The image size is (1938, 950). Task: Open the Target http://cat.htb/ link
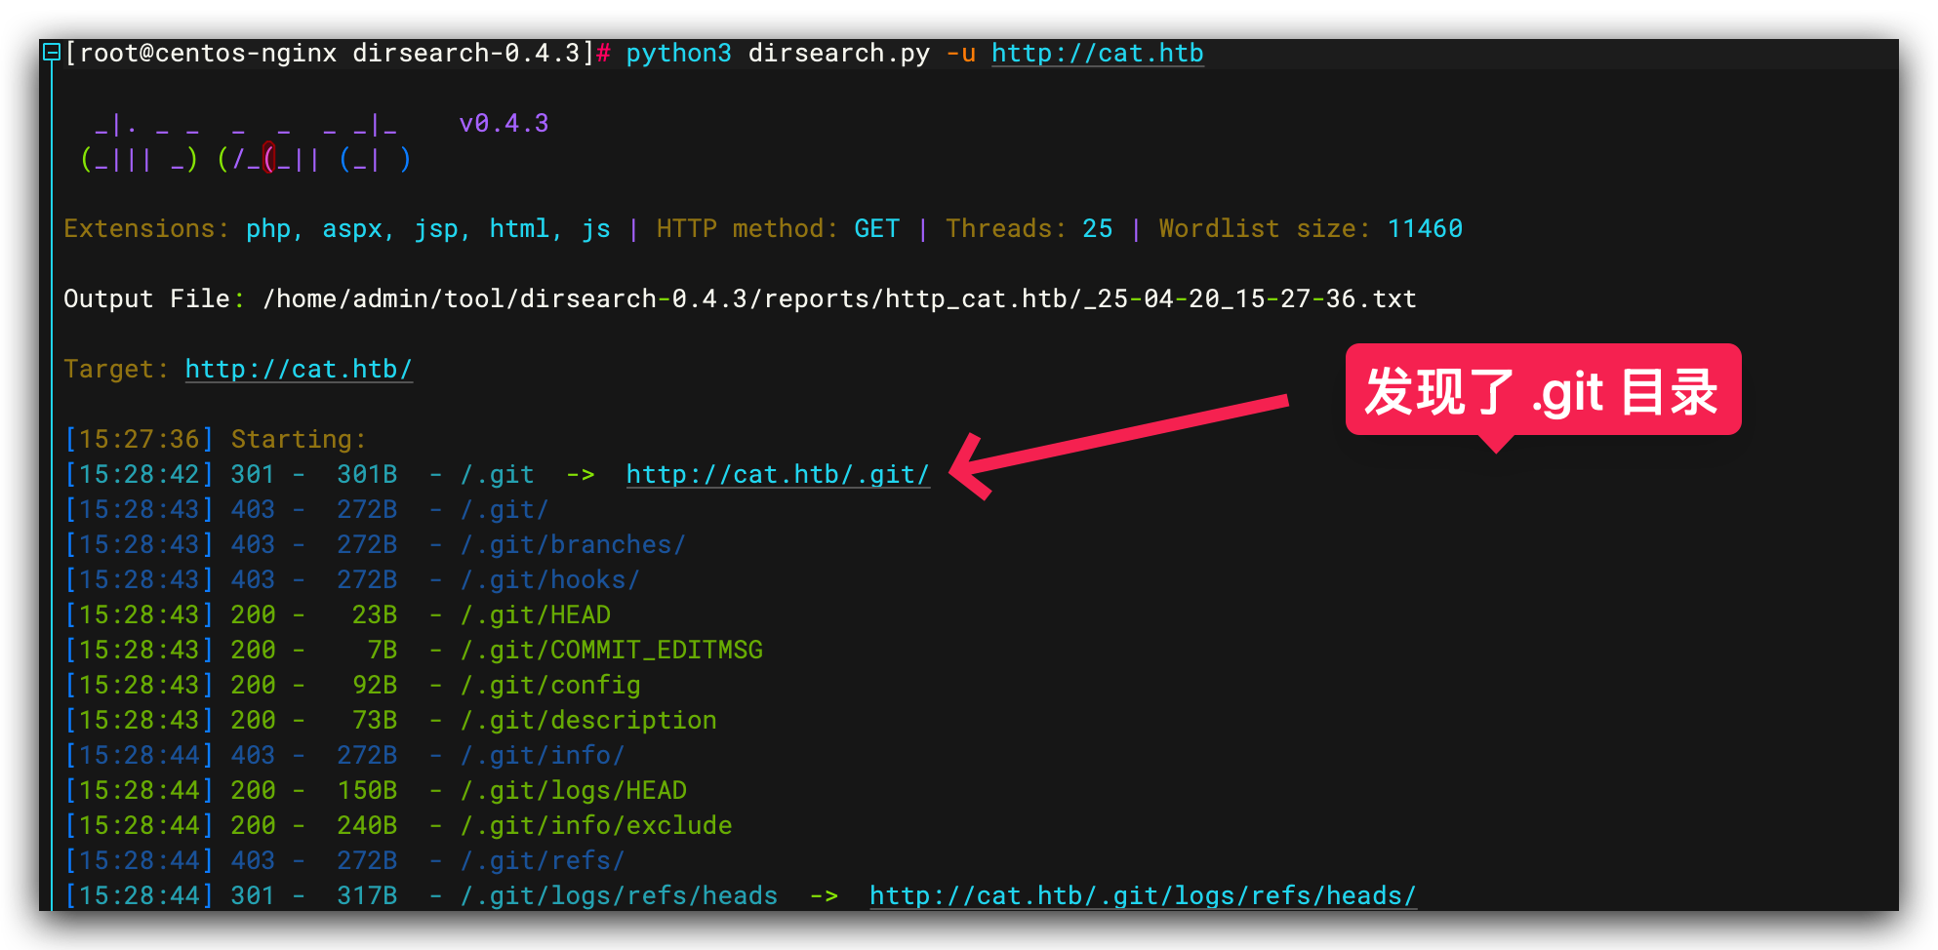coord(299,369)
